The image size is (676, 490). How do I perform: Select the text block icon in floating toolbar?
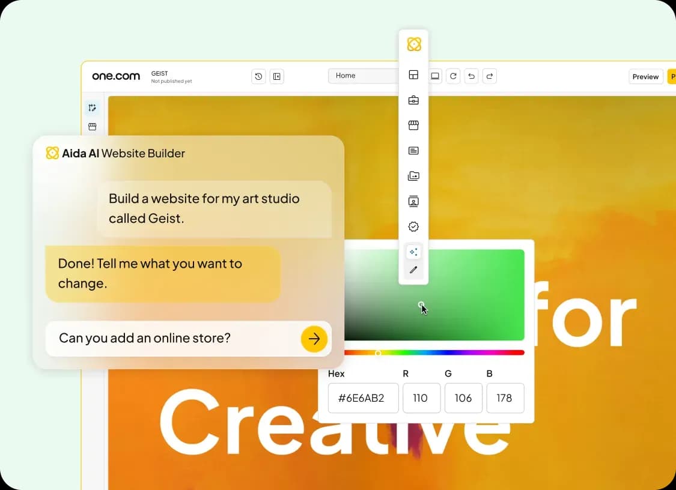(413, 150)
